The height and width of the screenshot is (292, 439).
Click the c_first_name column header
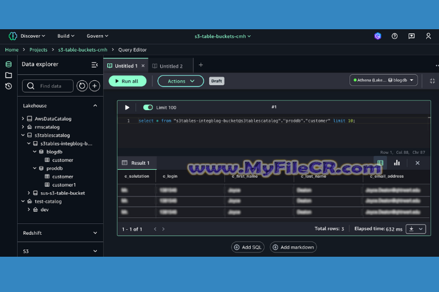244,176
